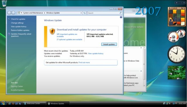The image size is (187, 107).
Task: Click the yellow shield warning icon
Action: pyautogui.click(x=52, y=31)
